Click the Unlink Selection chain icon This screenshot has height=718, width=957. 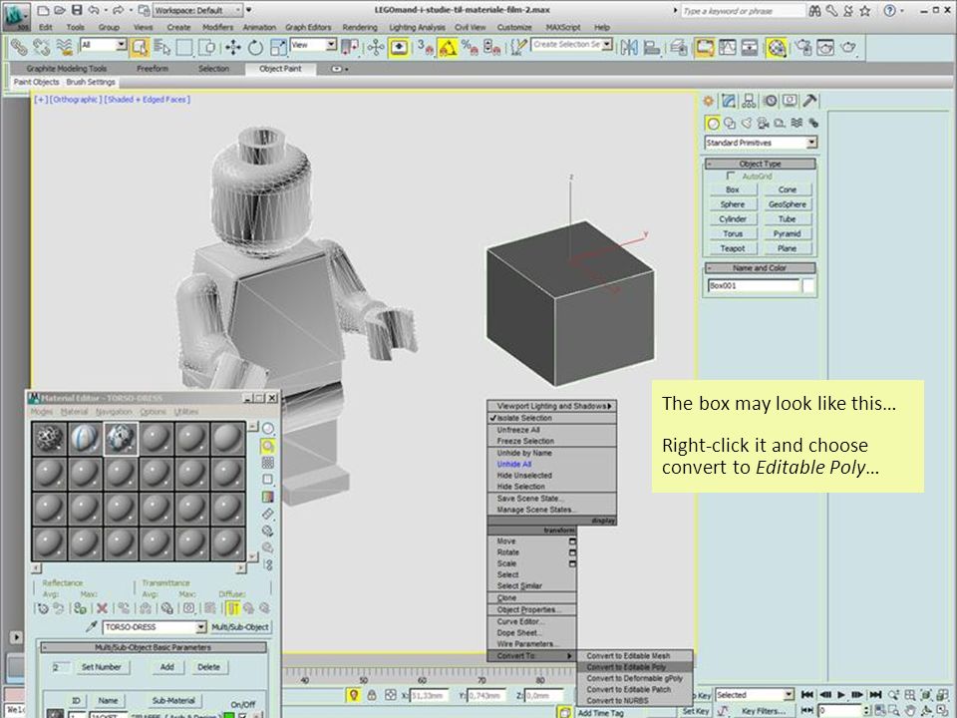(41, 47)
